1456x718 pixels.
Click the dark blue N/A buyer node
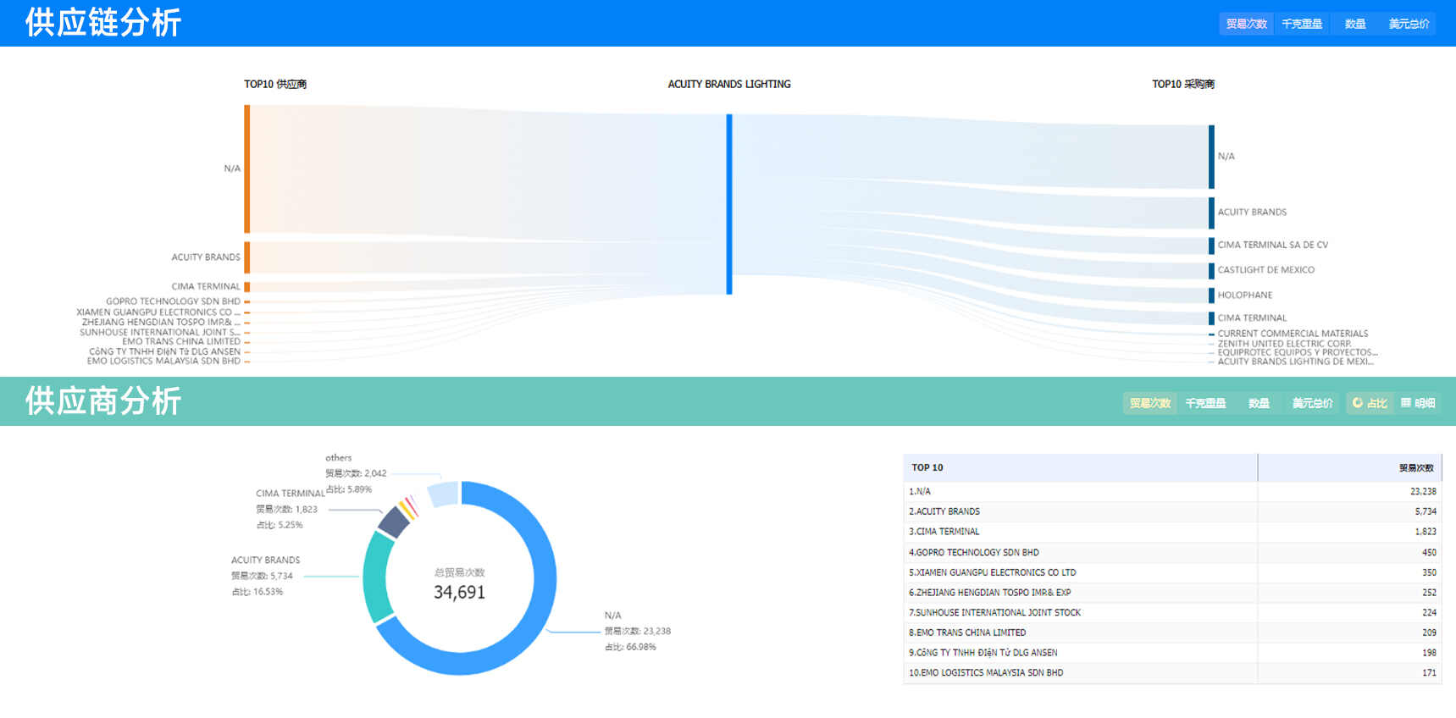click(x=1211, y=157)
